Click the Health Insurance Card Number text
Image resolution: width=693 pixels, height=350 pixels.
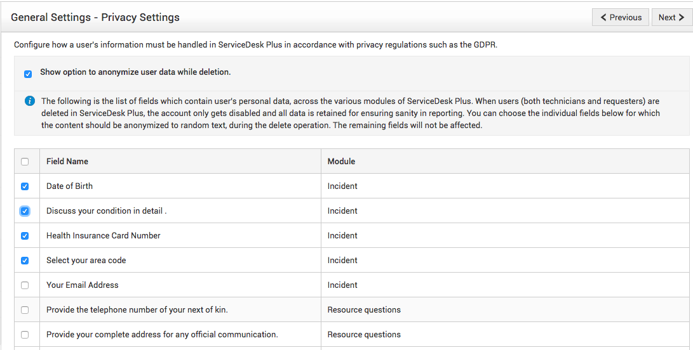[x=103, y=236]
